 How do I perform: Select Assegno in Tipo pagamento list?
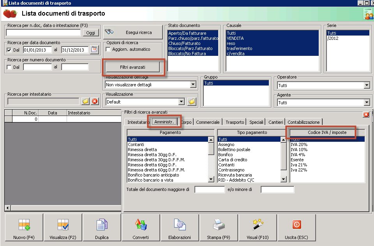click(249, 144)
